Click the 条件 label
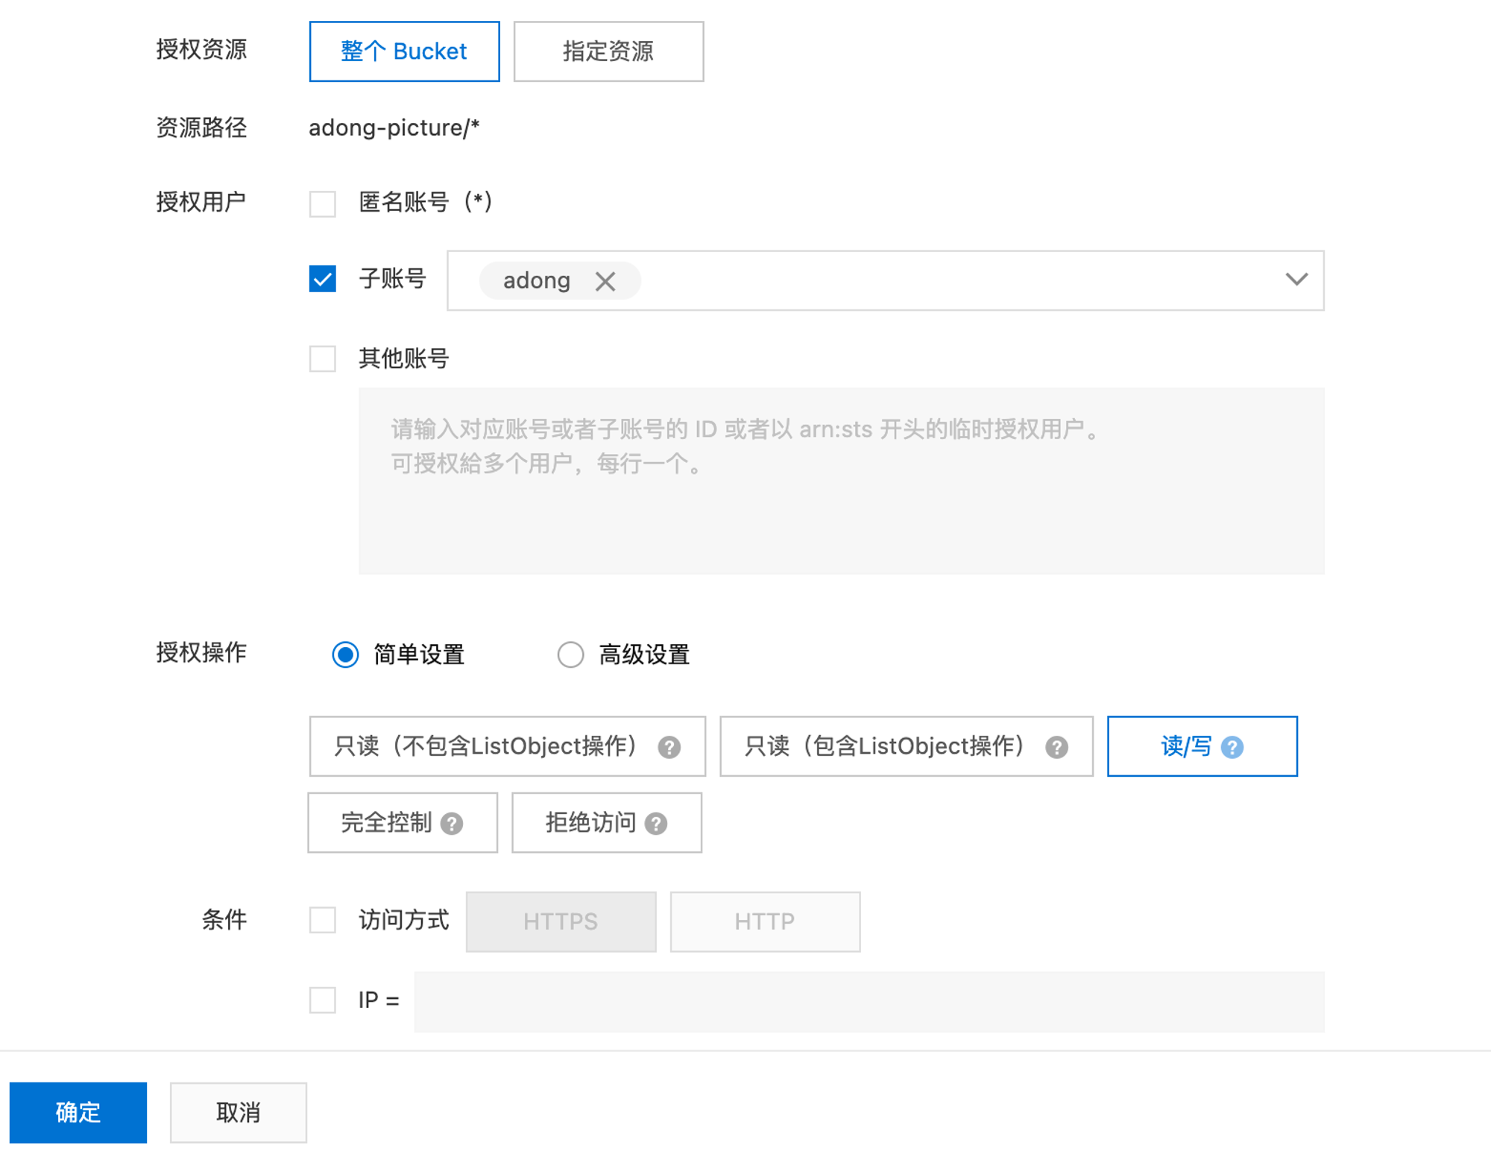The height and width of the screenshot is (1151, 1491). tap(224, 919)
